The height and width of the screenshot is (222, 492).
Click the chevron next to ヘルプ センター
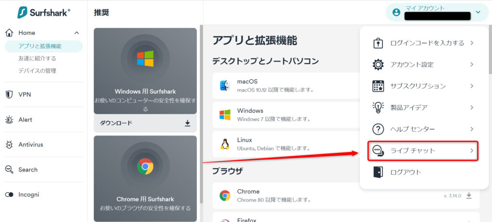pyautogui.click(x=472, y=129)
